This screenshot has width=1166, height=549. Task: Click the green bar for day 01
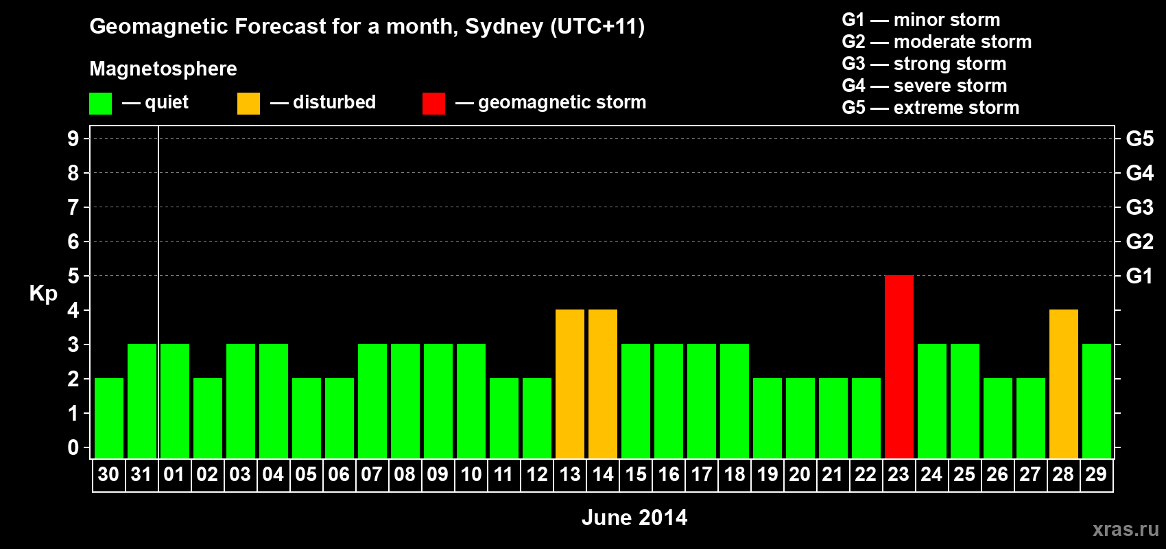pos(175,401)
